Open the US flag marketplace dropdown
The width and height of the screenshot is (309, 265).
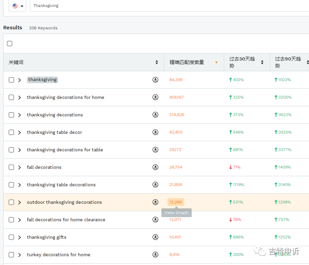click(x=17, y=6)
